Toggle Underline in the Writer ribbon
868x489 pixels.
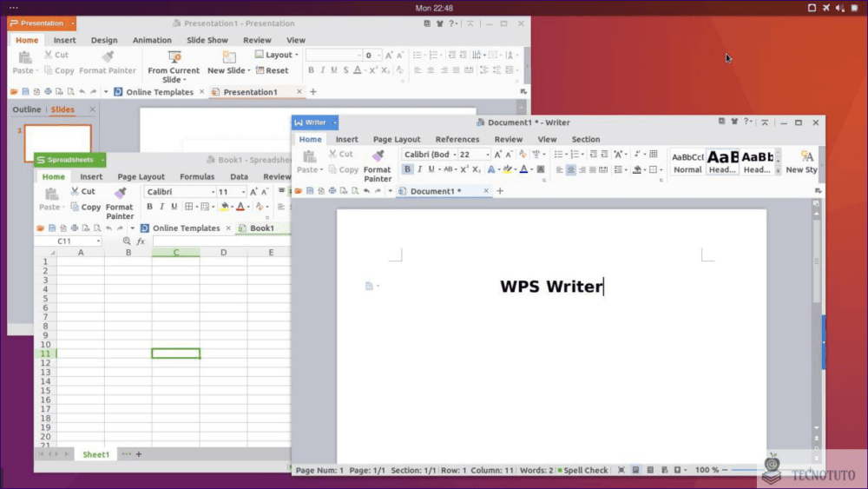tap(431, 169)
